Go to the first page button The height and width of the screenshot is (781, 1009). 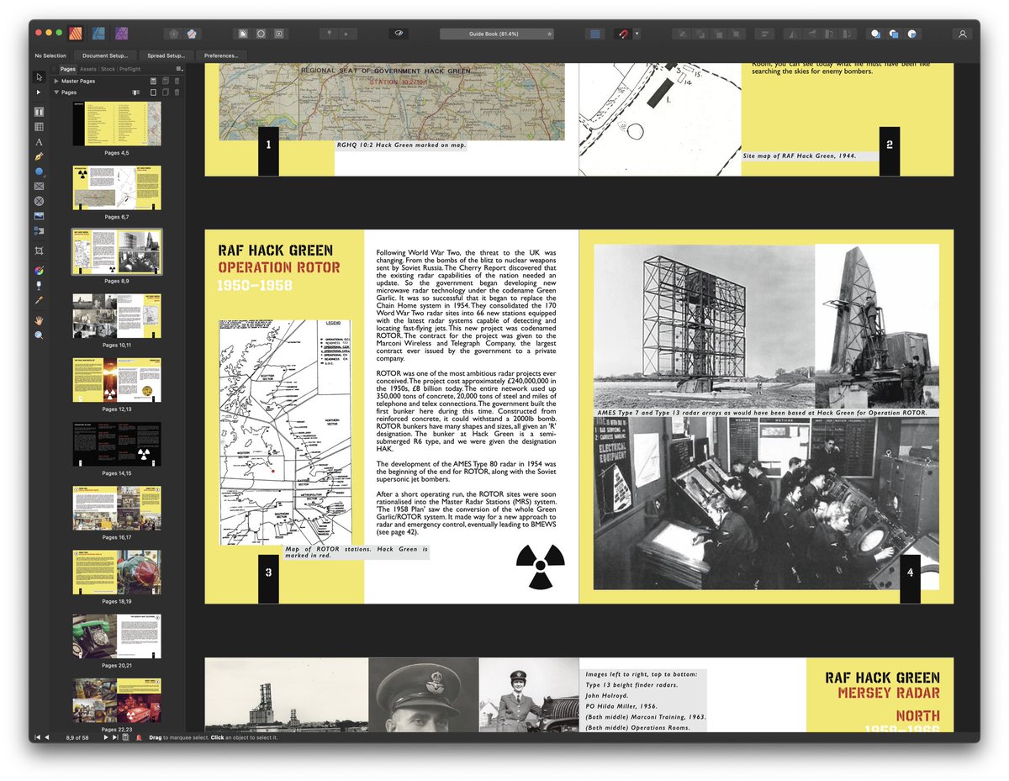37,737
